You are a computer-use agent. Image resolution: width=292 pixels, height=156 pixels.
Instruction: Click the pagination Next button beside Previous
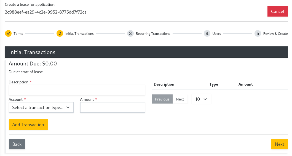tap(180, 99)
